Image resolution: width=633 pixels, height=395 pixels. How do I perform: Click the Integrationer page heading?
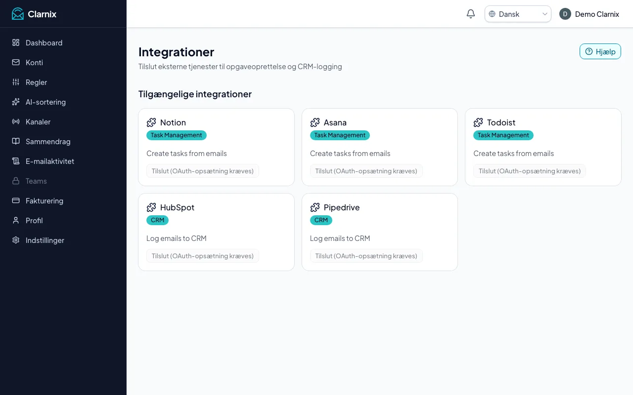(176, 52)
